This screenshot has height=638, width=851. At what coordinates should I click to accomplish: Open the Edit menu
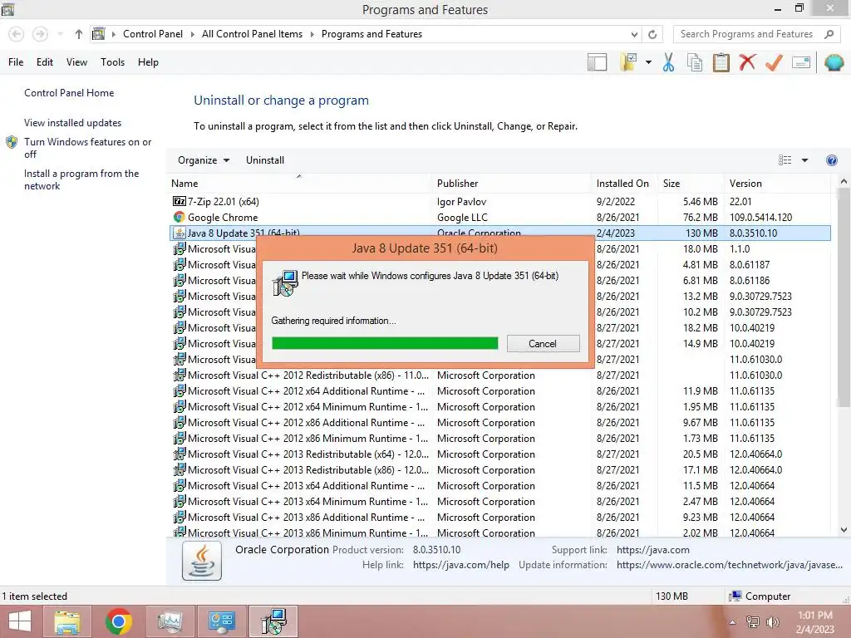click(45, 62)
